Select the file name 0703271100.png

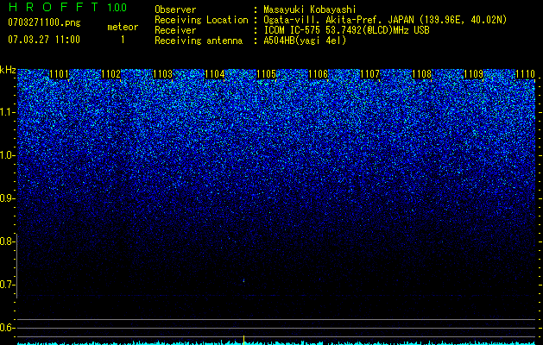point(44,23)
